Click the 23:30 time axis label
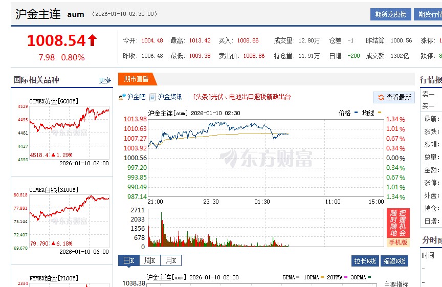This screenshot has height=287, width=442. click(211, 202)
